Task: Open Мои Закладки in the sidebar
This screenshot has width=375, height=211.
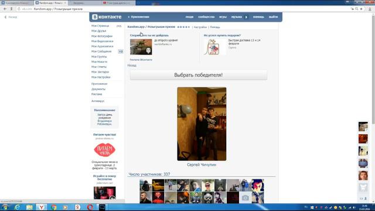Action: point(100,72)
